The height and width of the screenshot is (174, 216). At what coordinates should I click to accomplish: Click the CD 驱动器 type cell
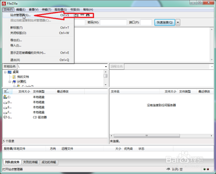point(40,117)
